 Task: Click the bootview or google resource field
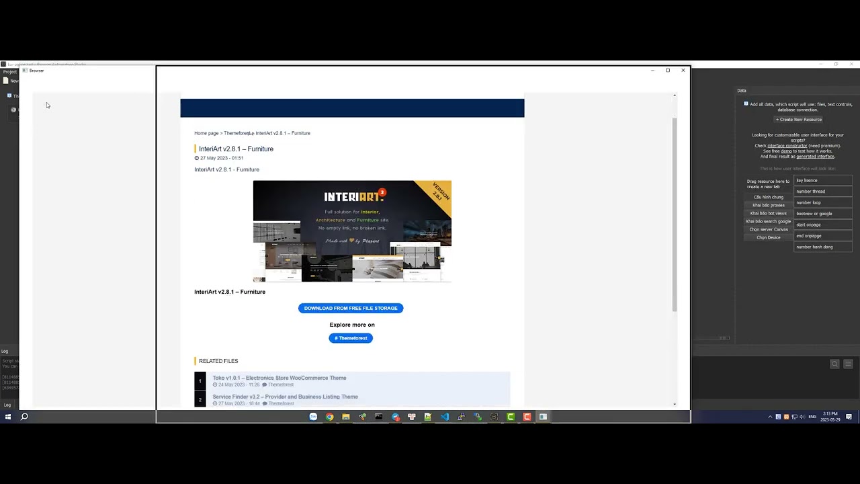click(x=823, y=214)
